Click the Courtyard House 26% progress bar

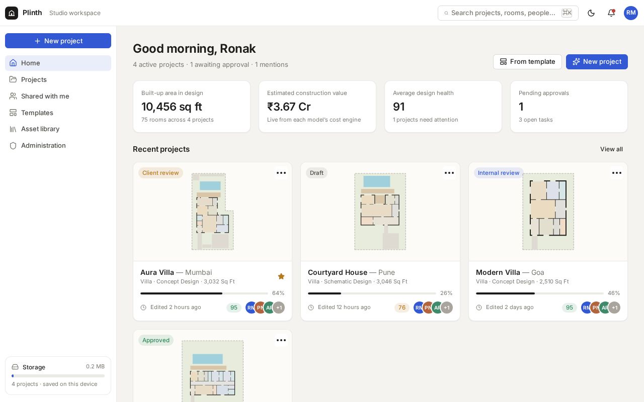pos(372,293)
